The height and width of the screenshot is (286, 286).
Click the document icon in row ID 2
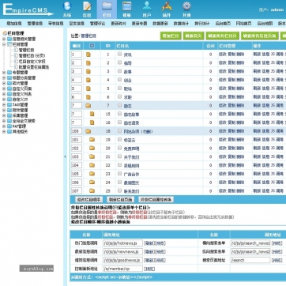coord(88,63)
